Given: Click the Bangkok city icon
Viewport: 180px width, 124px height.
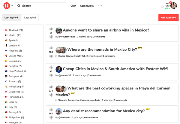Looking at the screenshot, I should click(x=6, y=66).
